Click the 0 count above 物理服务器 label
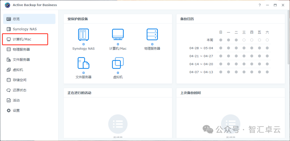Image resolution: width=290 pixels, height=141 pixels. tap(152, 44)
